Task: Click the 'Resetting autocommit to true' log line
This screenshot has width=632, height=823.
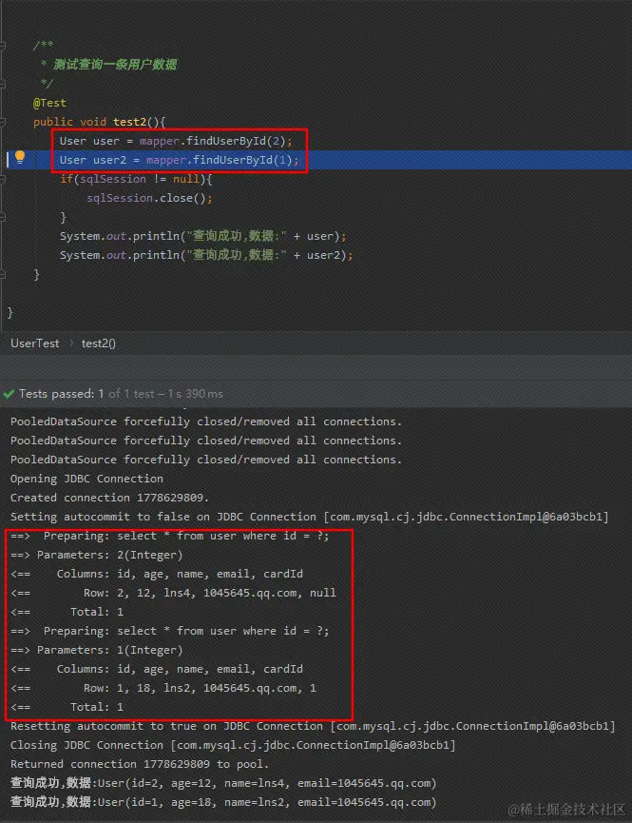Action: [313, 726]
